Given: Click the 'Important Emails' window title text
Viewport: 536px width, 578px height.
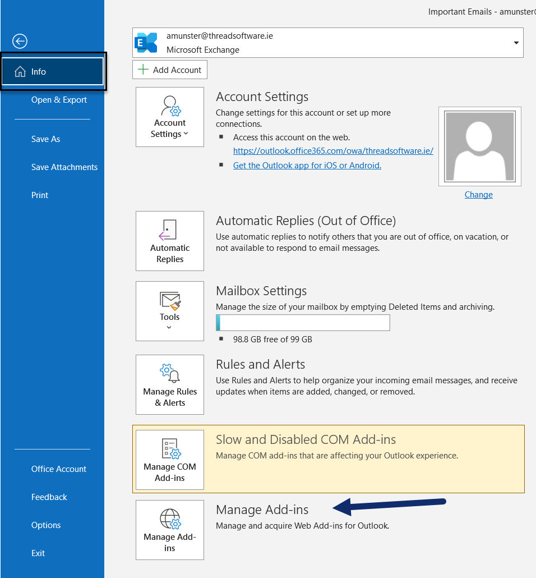Looking at the screenshot, I should tap(460, 12).
